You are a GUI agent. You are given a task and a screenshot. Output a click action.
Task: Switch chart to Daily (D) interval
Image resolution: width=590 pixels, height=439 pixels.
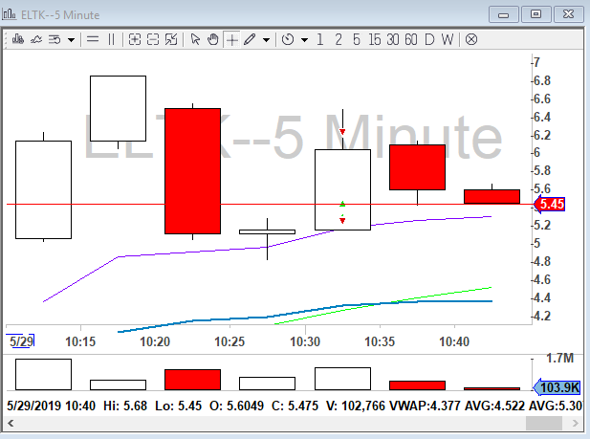coord(429,39)
